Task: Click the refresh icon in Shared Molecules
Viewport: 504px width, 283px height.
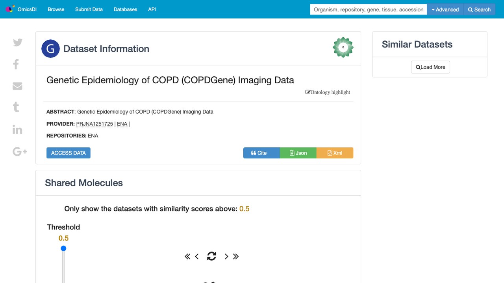Action: point(211,256)
